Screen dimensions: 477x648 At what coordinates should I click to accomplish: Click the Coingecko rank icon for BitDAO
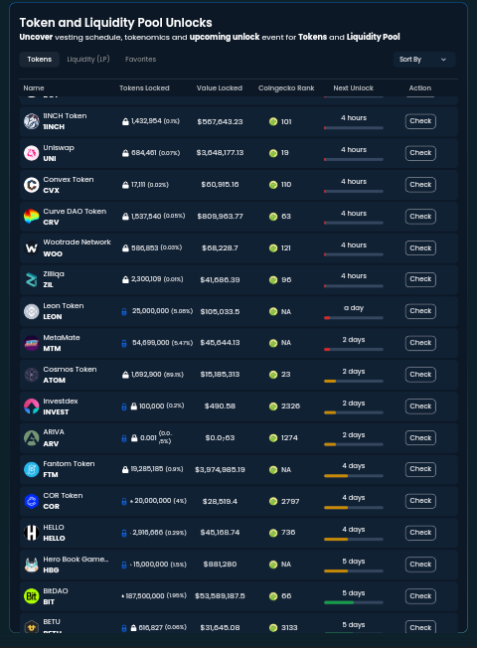point(273,596)
